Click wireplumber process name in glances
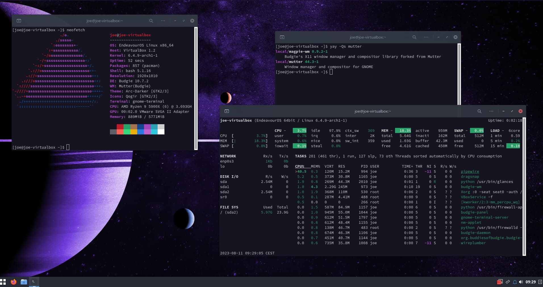The image size is (543, 287). tap(473, 243)
